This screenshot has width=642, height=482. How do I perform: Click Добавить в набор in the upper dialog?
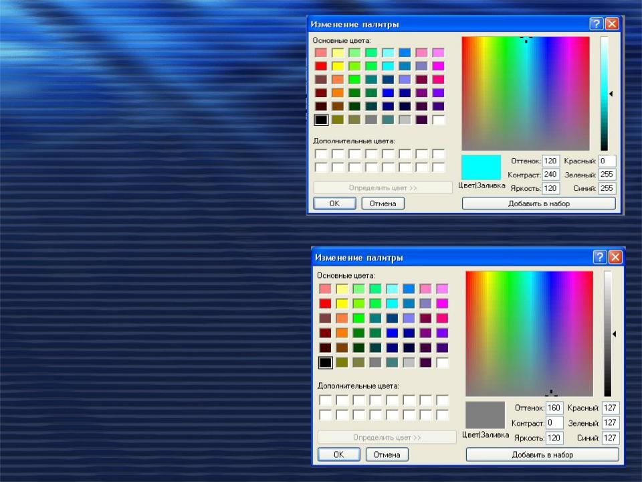[538, 204]
